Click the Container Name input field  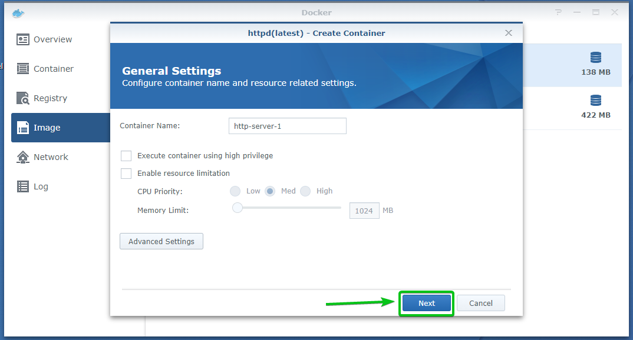pos(288,126)
